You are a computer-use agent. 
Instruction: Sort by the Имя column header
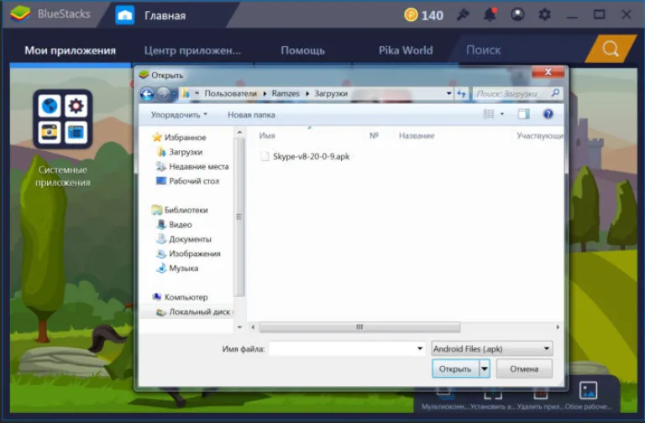coord(267,136)
